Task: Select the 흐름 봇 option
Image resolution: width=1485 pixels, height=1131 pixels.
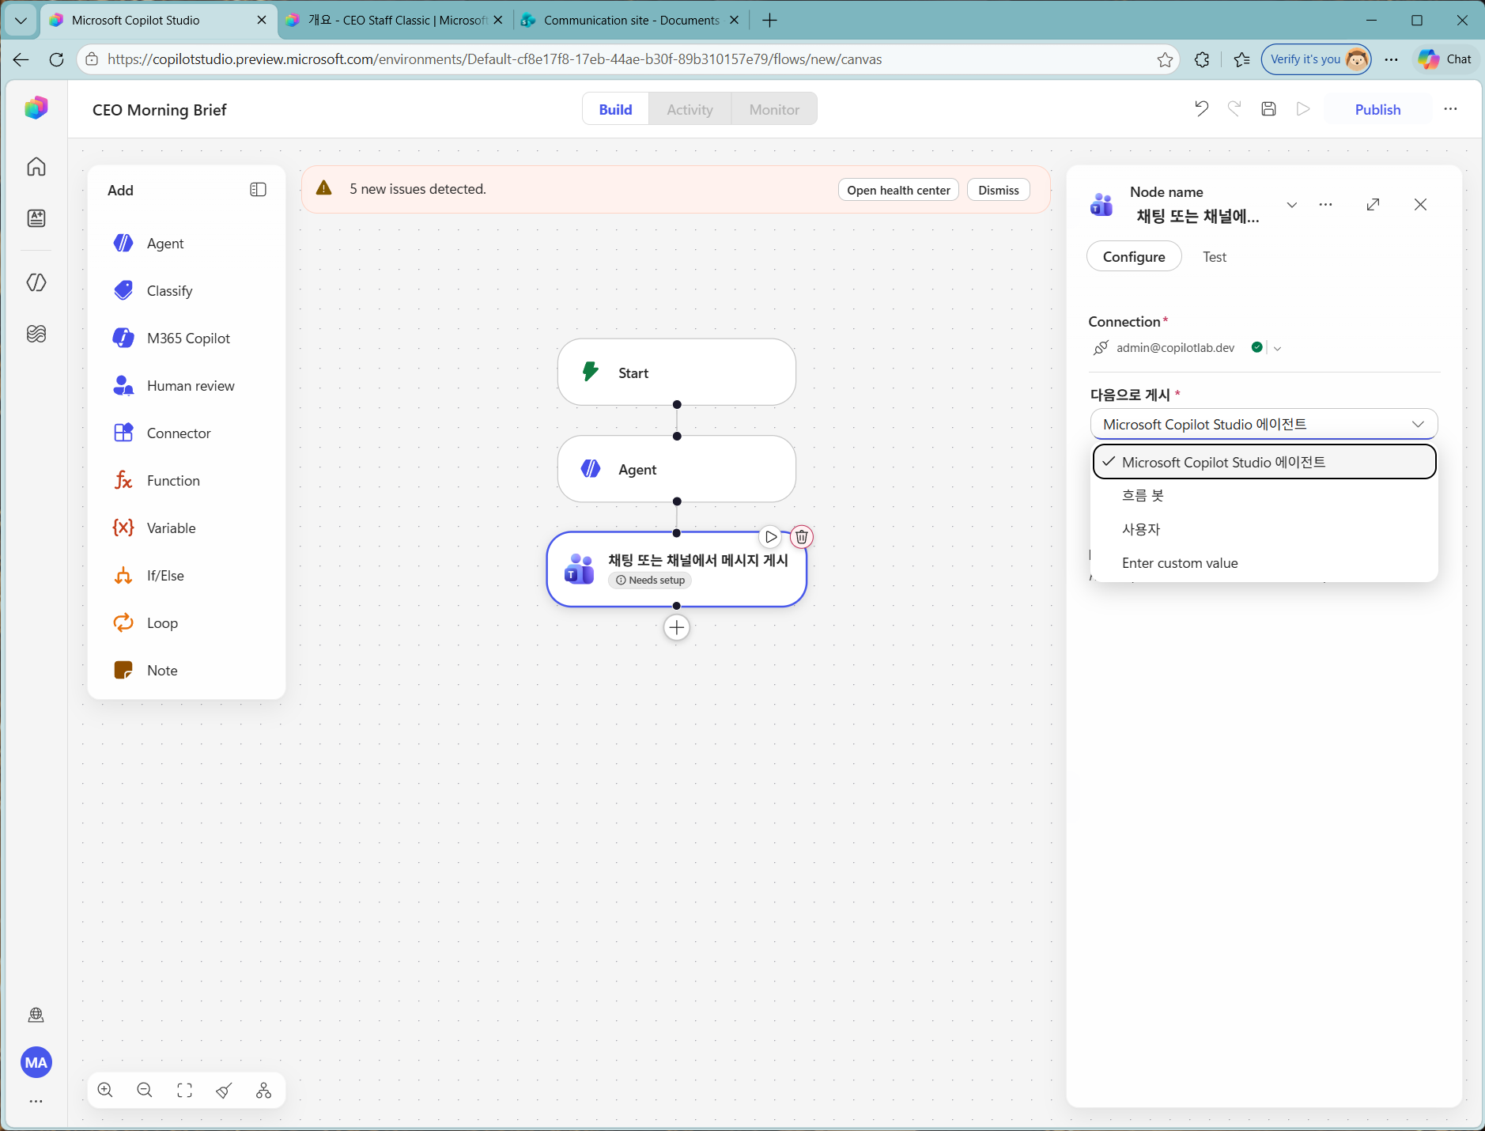Action: [x=1264, y=496]
